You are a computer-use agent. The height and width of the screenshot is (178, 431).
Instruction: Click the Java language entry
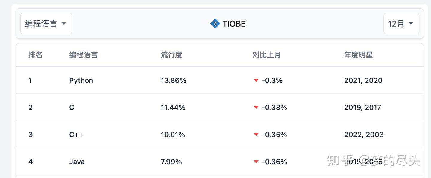tap(77, 162)
